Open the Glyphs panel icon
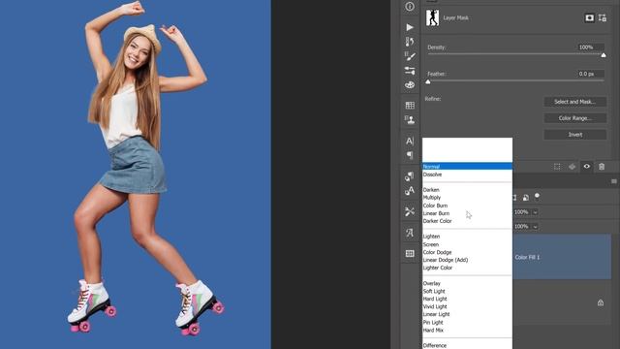Viewport: 620px width, 349px height. pos(410,233)
